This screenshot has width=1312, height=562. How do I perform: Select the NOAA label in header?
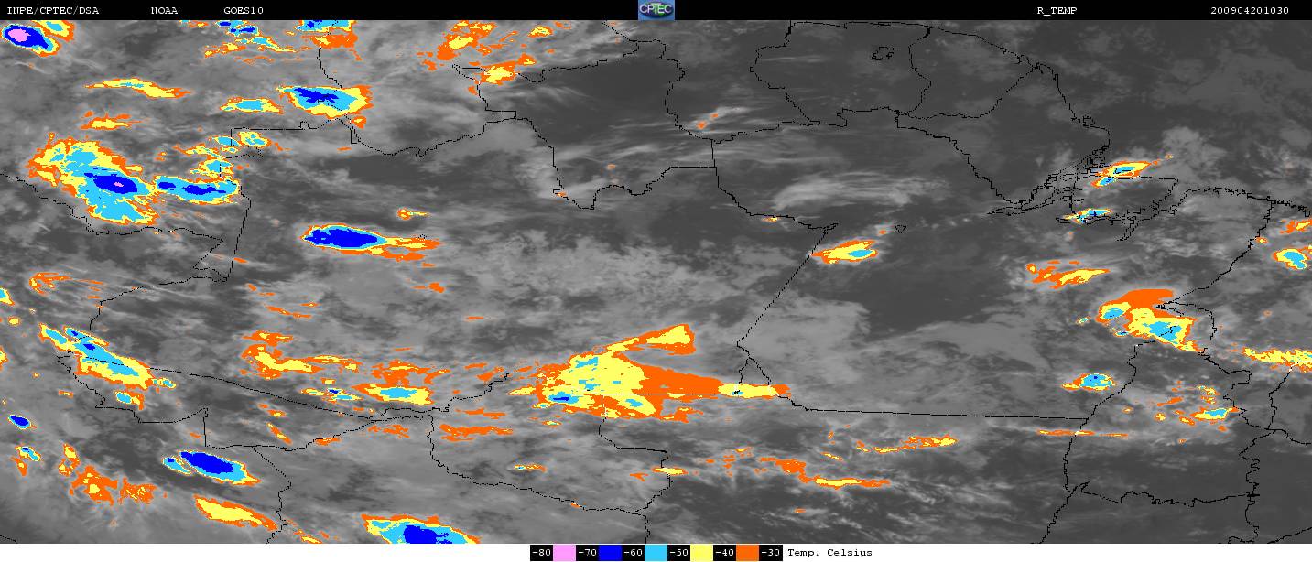tap(165, 11)
